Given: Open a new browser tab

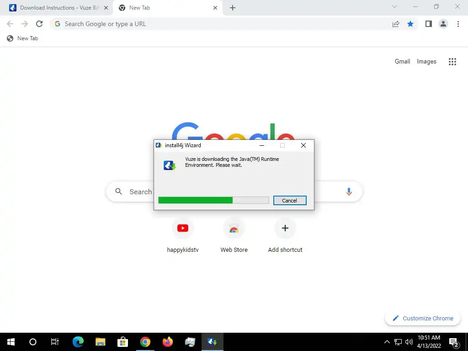Looking at the screenshot, I should [233, 8].
